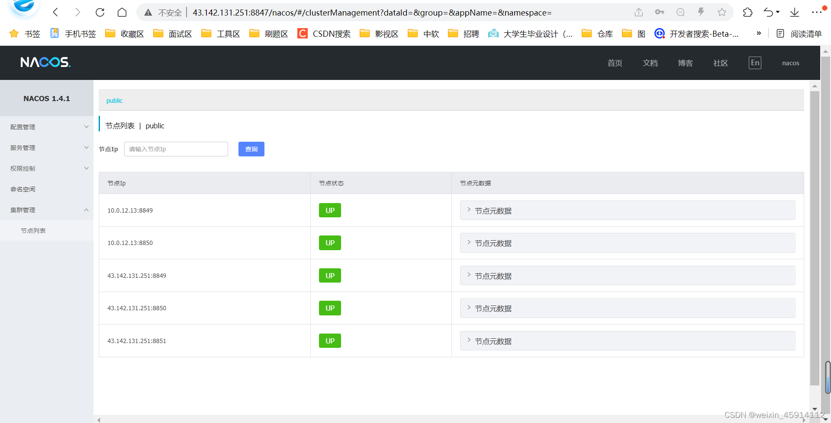Click the inner page vertical scrollbar
Screen dimensions: 831x423
click(x=815, y=238)
